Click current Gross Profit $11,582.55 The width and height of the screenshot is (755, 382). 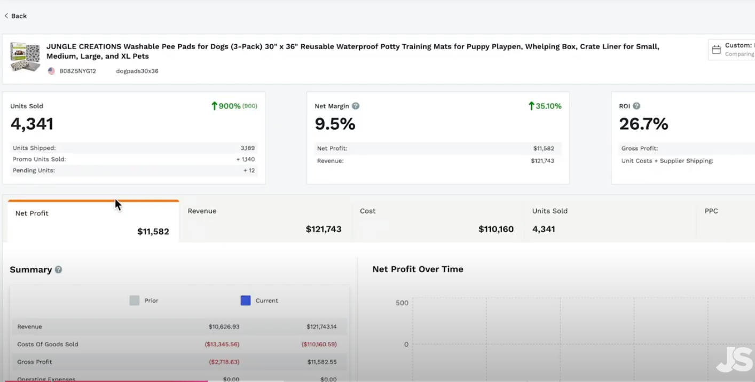(322, 362)
